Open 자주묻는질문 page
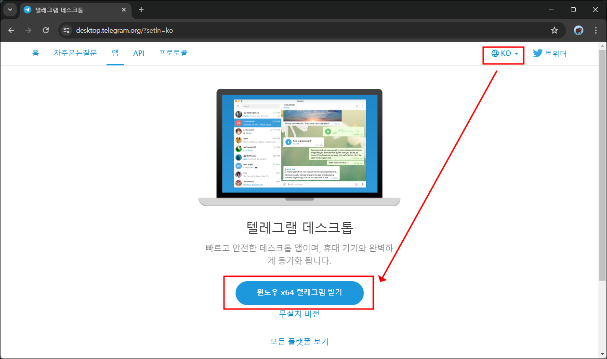This screenshot has width=607, height=359. pos(75,53)
